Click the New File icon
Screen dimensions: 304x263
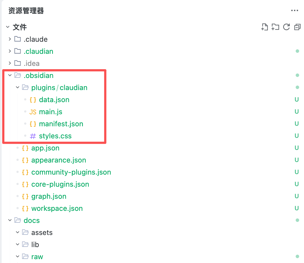coord(264,27)
